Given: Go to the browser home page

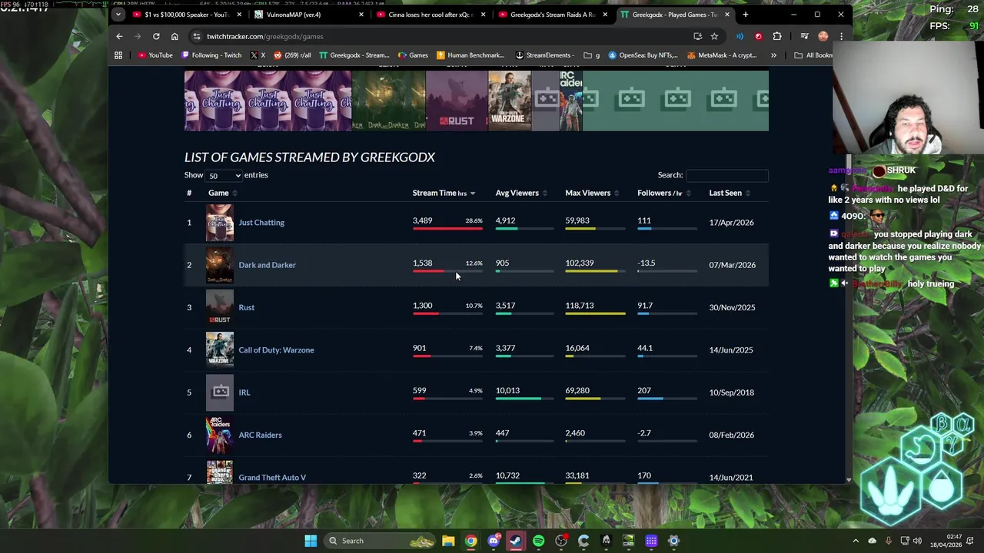Looking at the screenshot, I should click(175, 36).
